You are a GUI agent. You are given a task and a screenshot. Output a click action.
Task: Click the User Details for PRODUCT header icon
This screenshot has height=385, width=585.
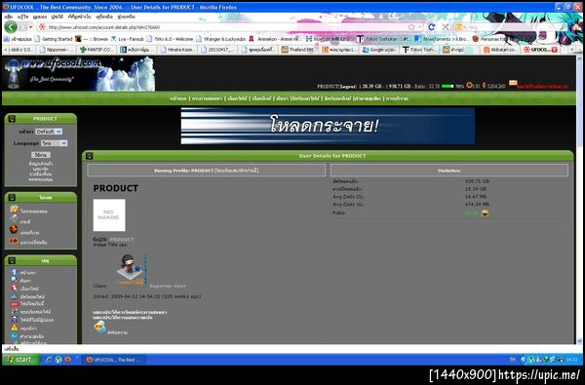[89, 156]
